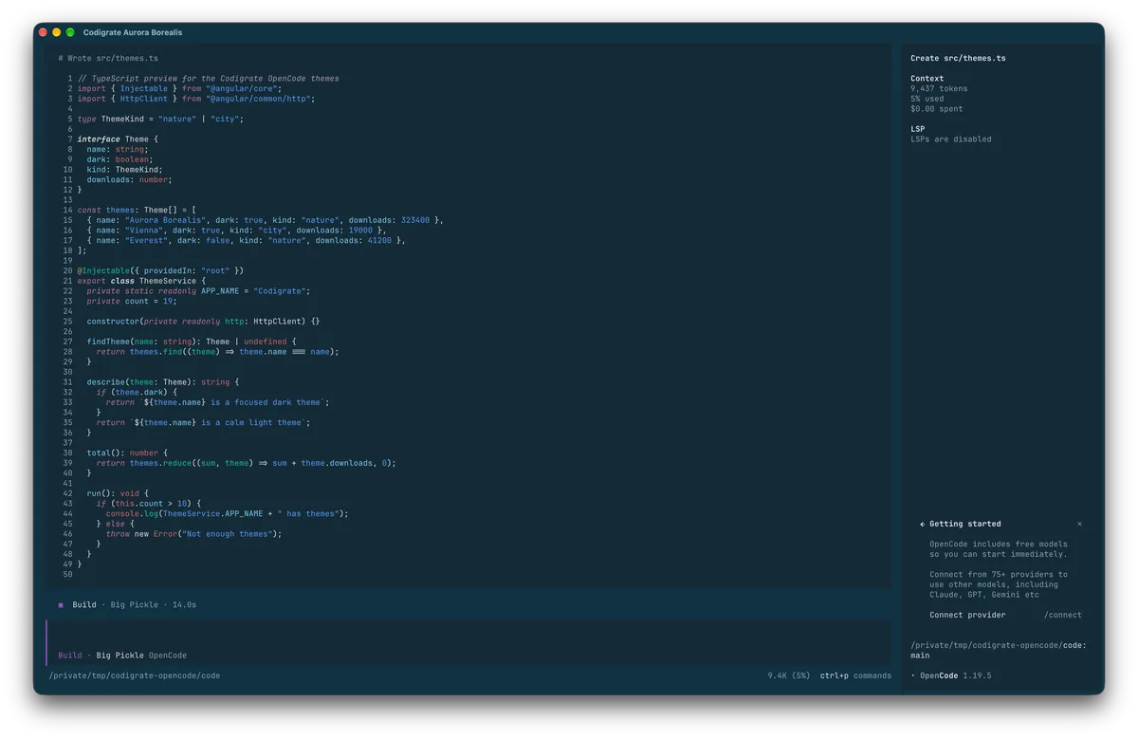Click the 'interface Theme {' line
The height and width of the screenshot is (739, 1138).
(x=118, y=139)
